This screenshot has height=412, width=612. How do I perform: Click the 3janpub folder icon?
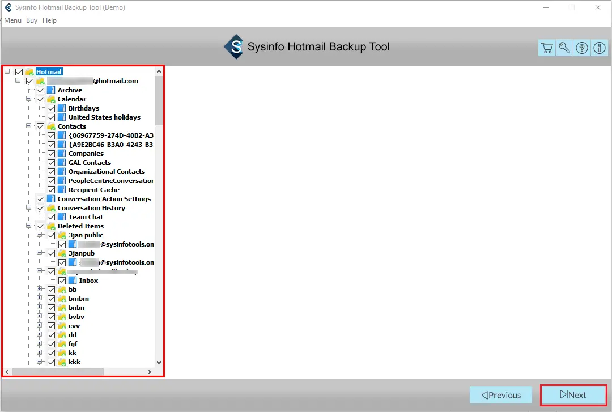(62, 253)
